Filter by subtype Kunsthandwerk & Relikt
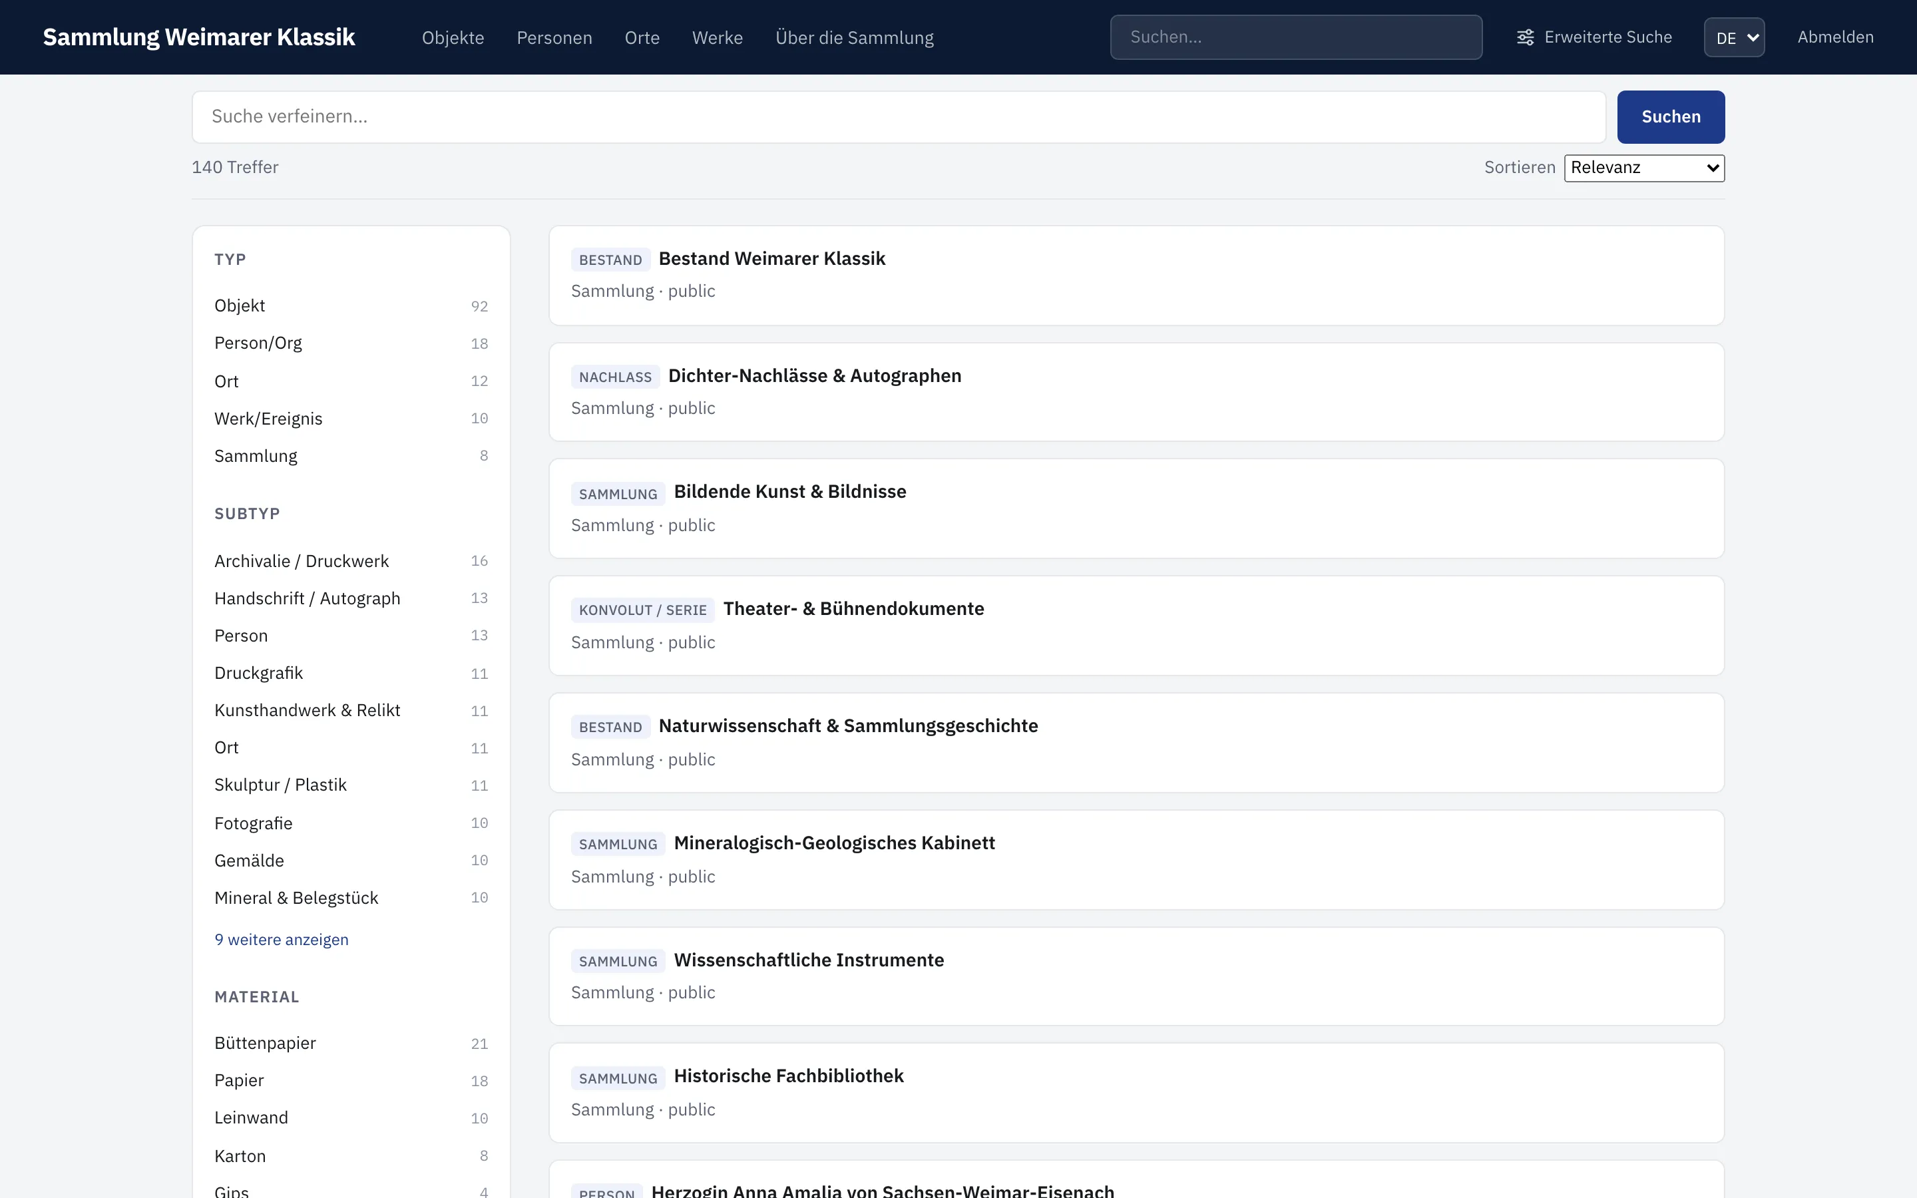Image resolution: width=1917 pixels, height=1198 pixels. [351, 710]
